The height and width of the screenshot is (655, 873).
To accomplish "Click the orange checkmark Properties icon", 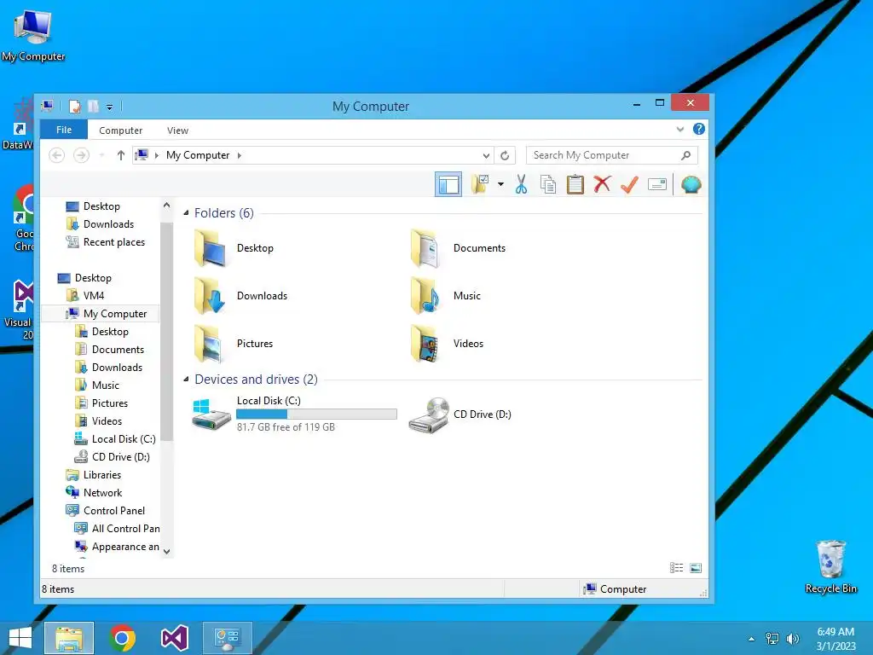I will [630, 184].
